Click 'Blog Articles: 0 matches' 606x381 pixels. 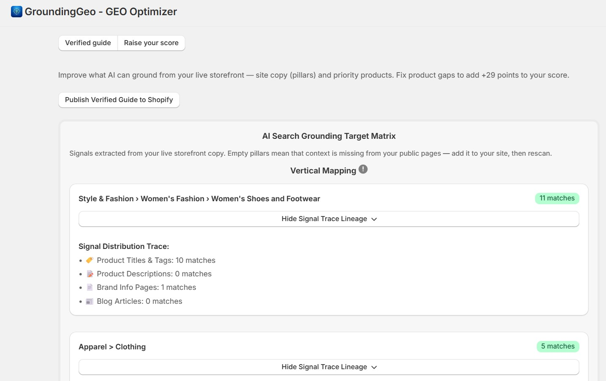tap(140, 301)
